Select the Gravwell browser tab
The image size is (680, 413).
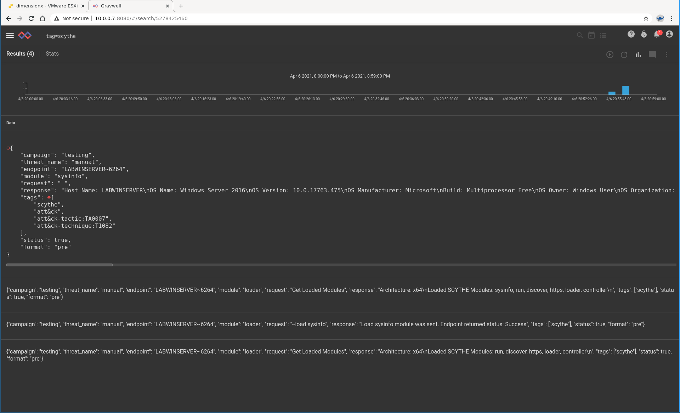point(130,6)
